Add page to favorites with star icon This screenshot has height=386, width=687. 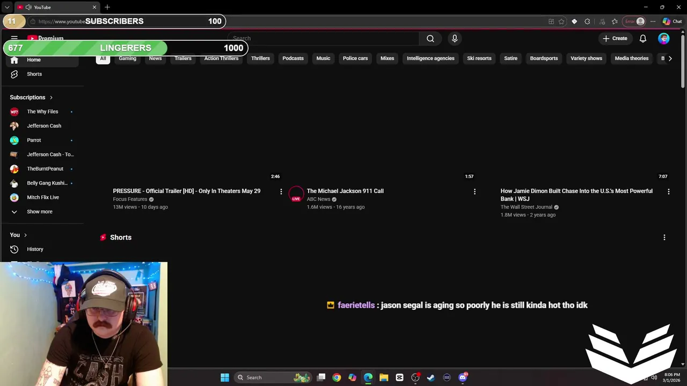pyautogui.click(x=561, y=21)
